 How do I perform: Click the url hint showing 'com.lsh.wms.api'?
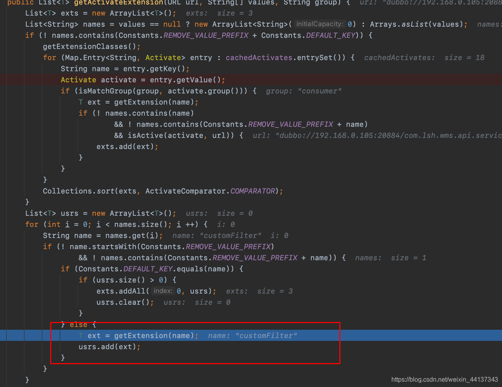[x=377, y=136]
